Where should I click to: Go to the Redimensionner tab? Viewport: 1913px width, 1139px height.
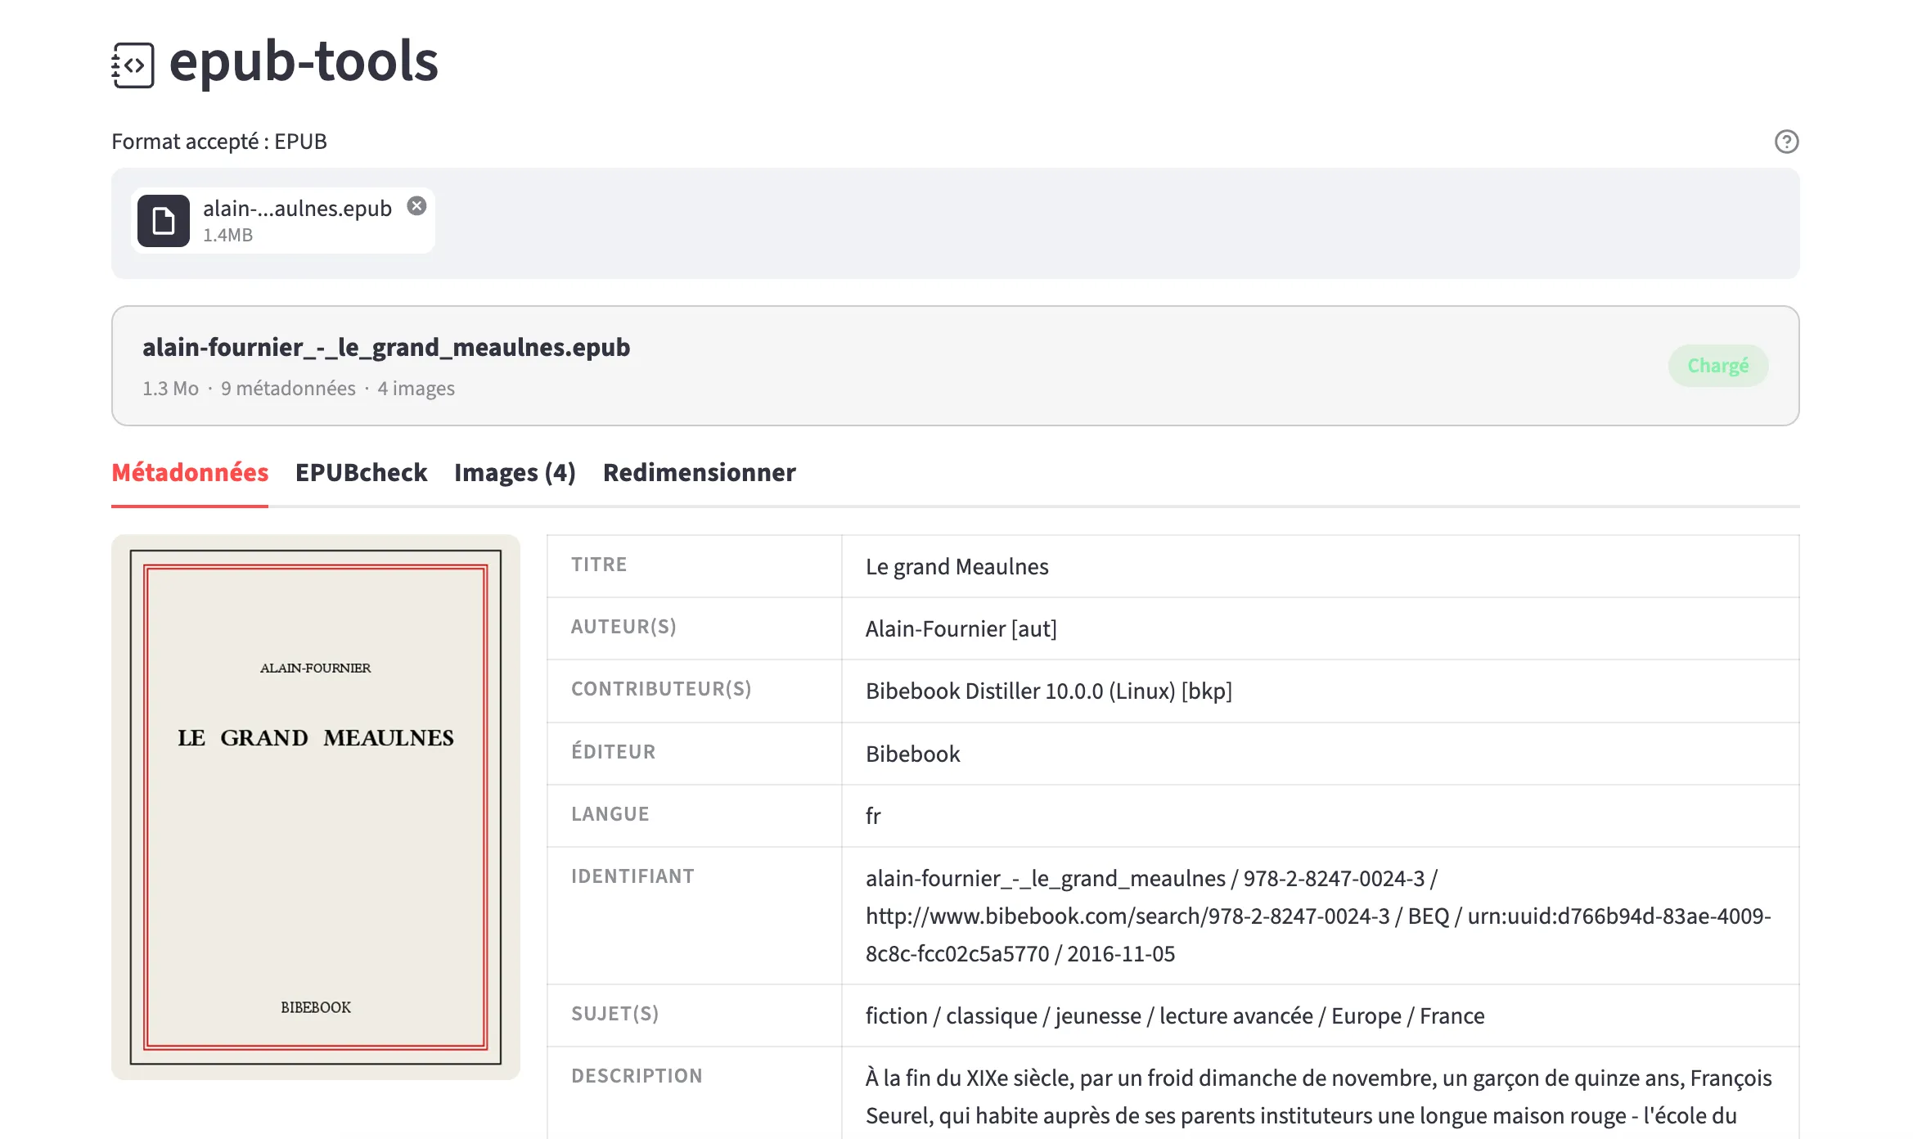(x=699, y=472)
